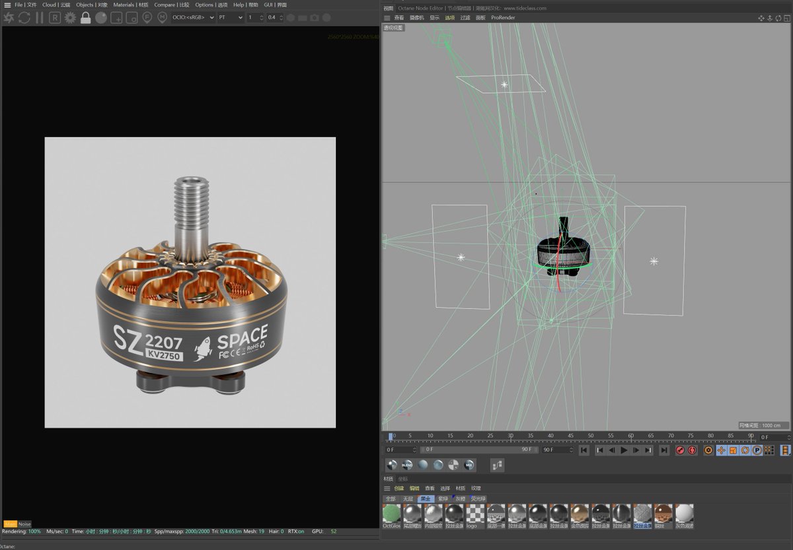Click the 0.4 value stepper field
The width and height of the screenshot is (793, 550).
[274, 18]
